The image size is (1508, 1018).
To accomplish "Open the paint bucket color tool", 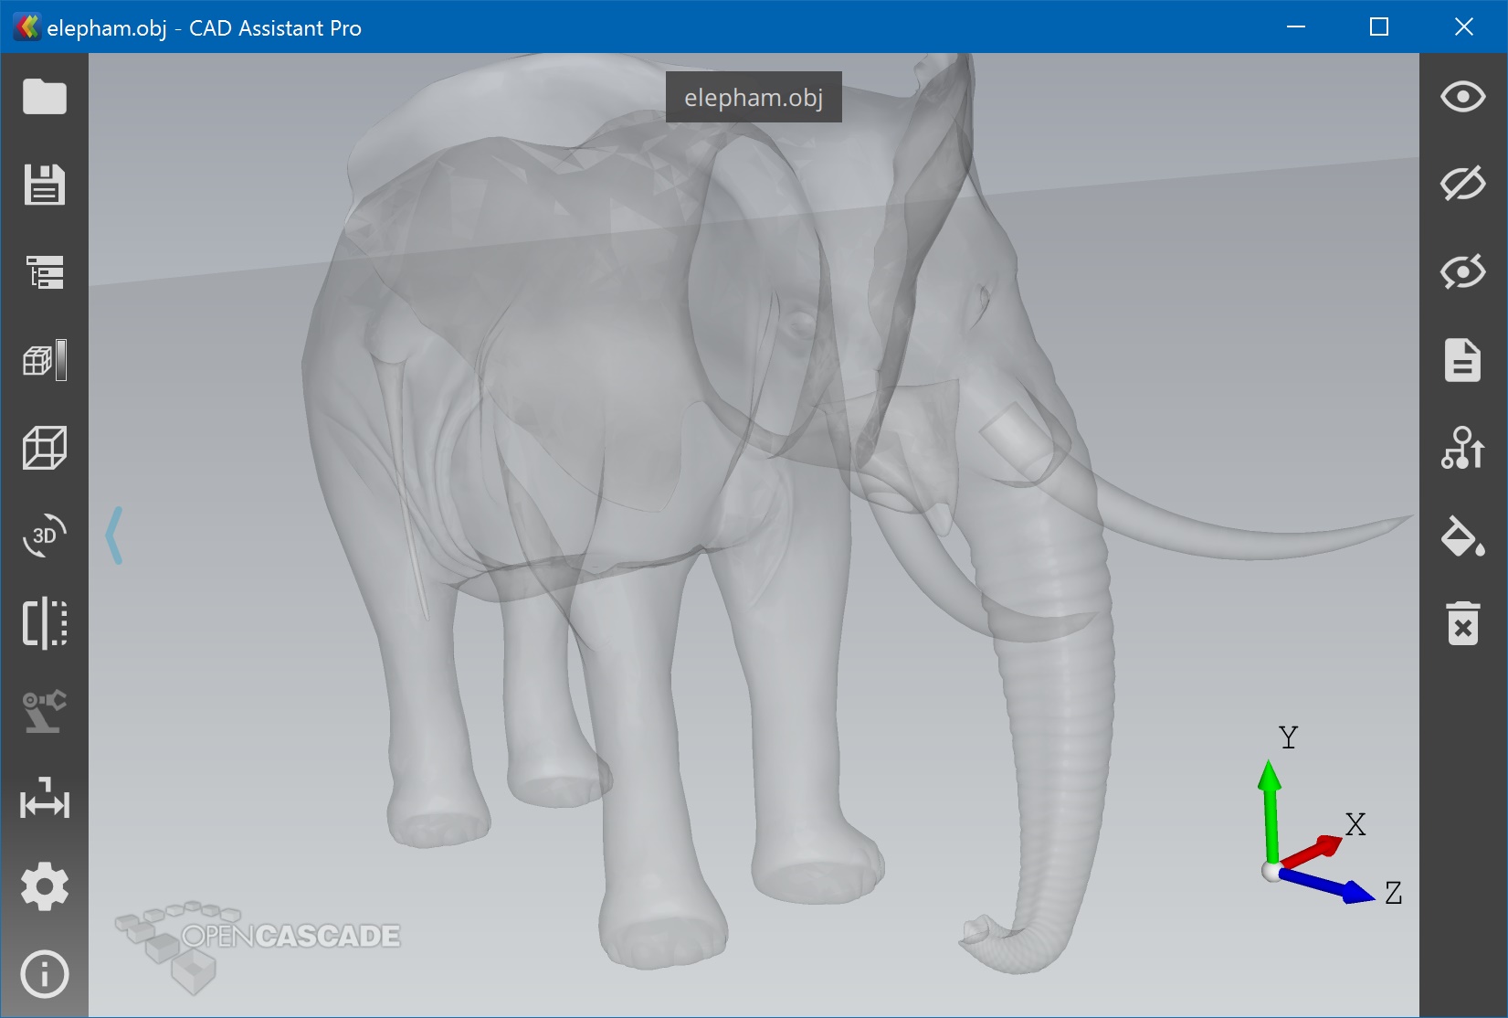I will [1462, 536].
